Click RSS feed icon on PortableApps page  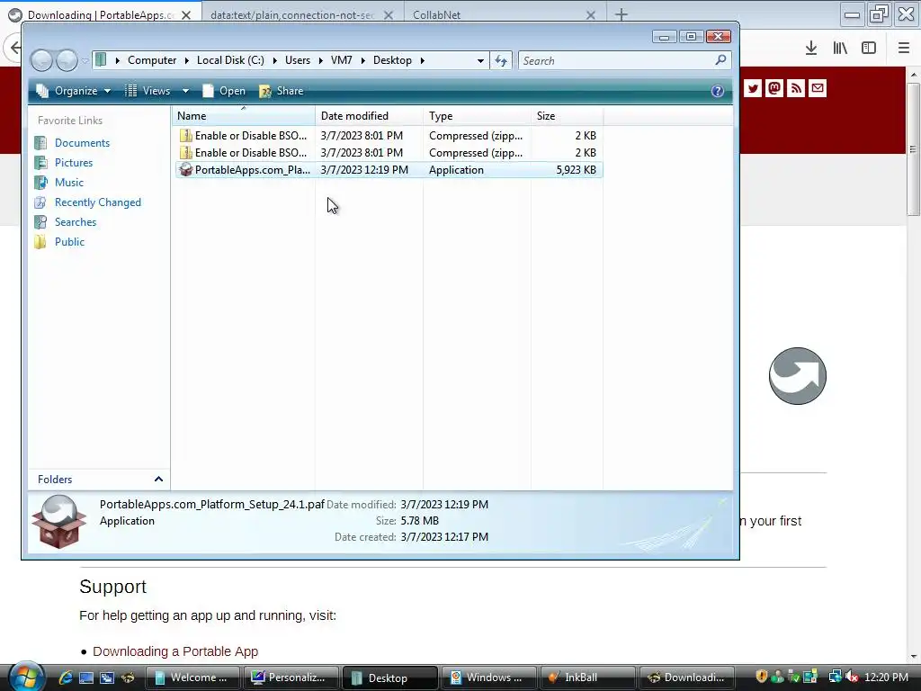tap(796, 89)
